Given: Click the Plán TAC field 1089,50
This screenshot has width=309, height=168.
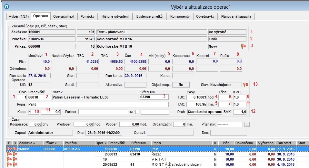Looking at the screenshot, I should (112, 61).
